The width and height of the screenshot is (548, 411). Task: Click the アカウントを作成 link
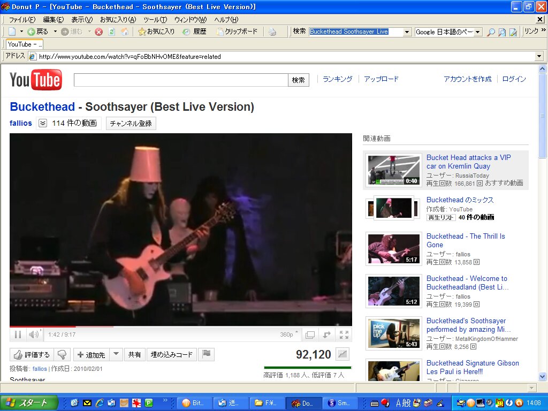(x=468, y=79)
